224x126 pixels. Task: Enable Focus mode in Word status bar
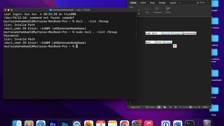pyautogui.click(x=150, y=107)
